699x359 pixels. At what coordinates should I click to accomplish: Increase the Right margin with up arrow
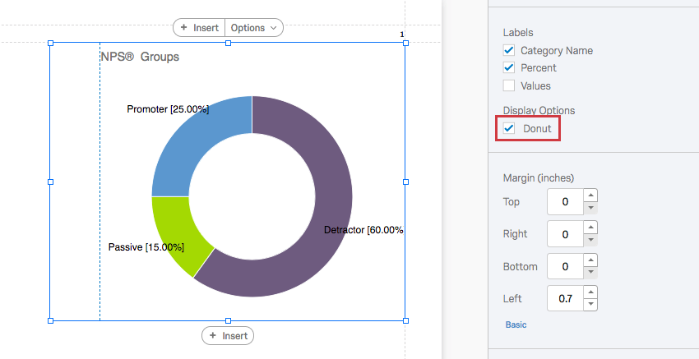(x=590, y=228)
